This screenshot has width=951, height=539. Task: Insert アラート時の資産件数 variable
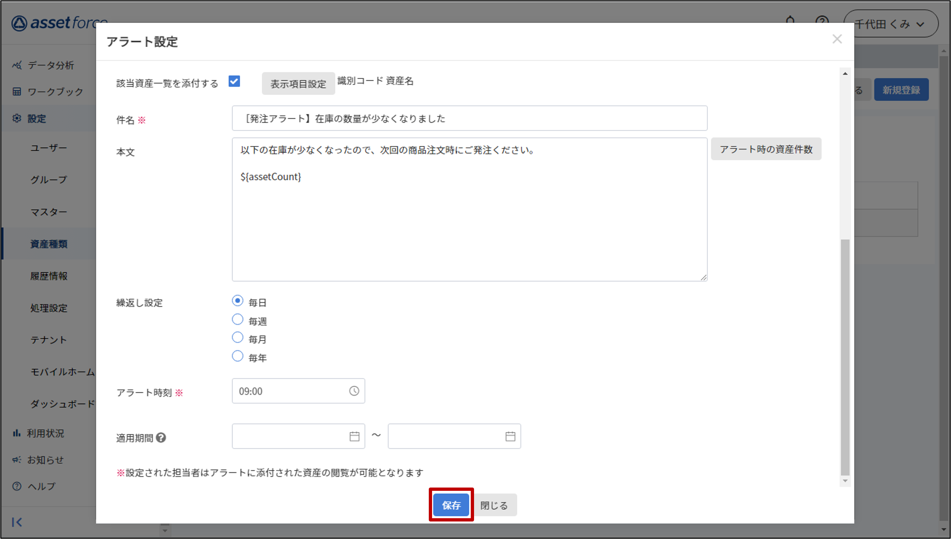click(x=766, y=149)
